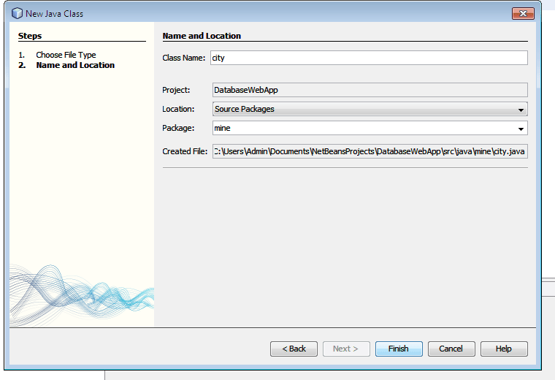The image size is (555, 380).
Task: Click the Java class cube icon in title bar
Action: coord(17,13)
